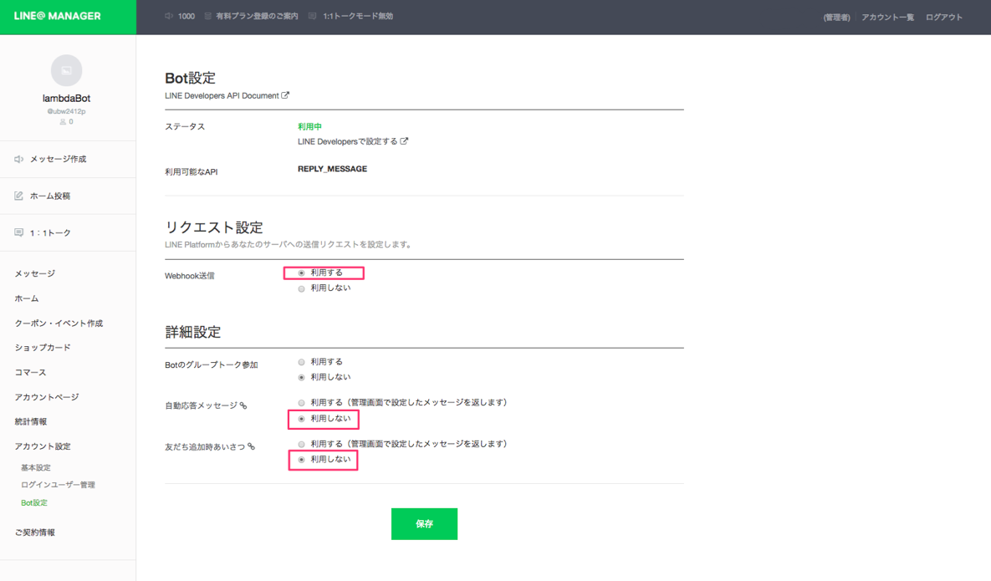Select 利用しない for Botのグループトーク参加
This screenshot has height=581, width=991.
[x=301, y=377]
